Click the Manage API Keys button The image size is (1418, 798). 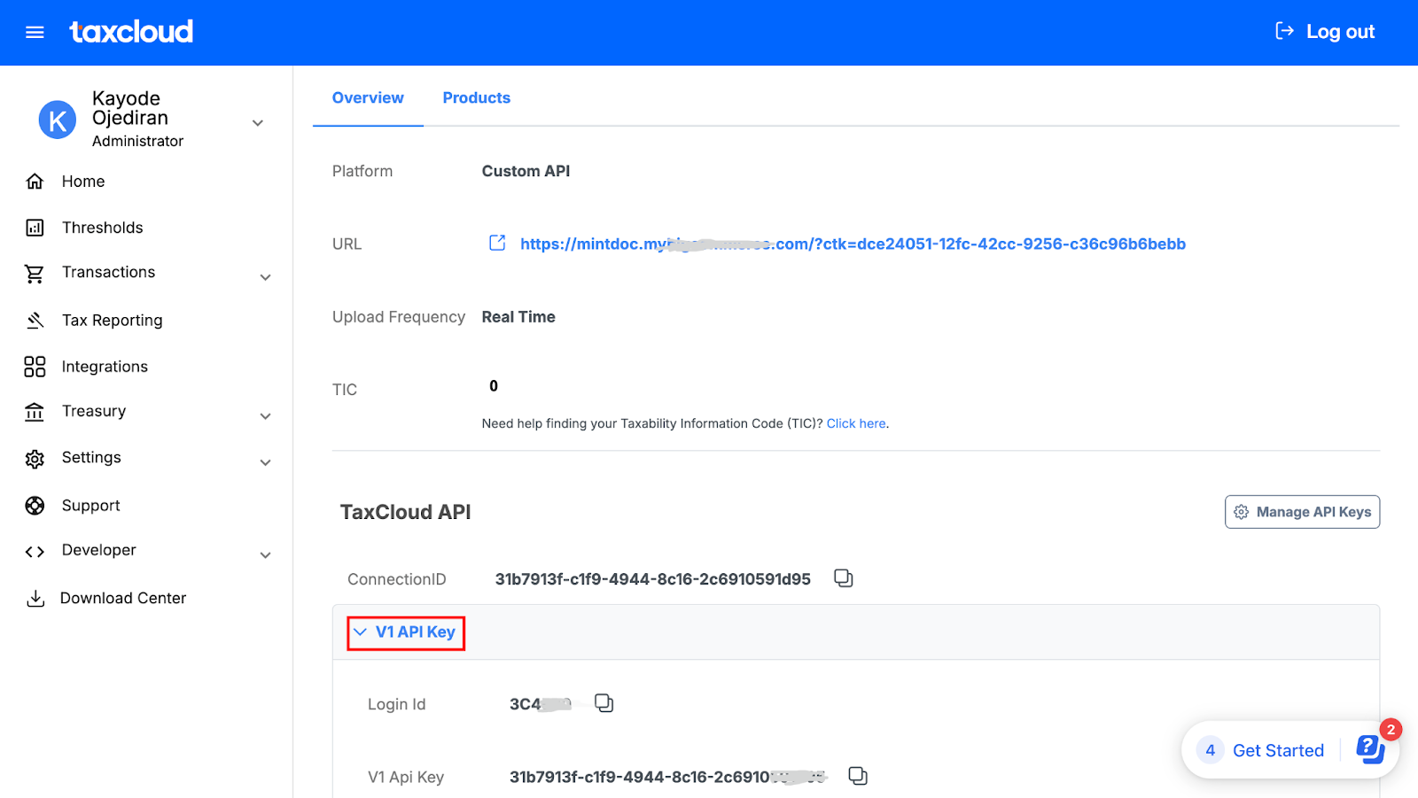pyautogui.click(x=1302, y=512)
